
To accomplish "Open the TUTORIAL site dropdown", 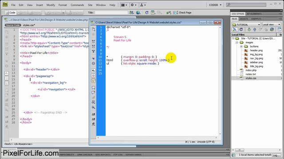I will coord(246,25).
